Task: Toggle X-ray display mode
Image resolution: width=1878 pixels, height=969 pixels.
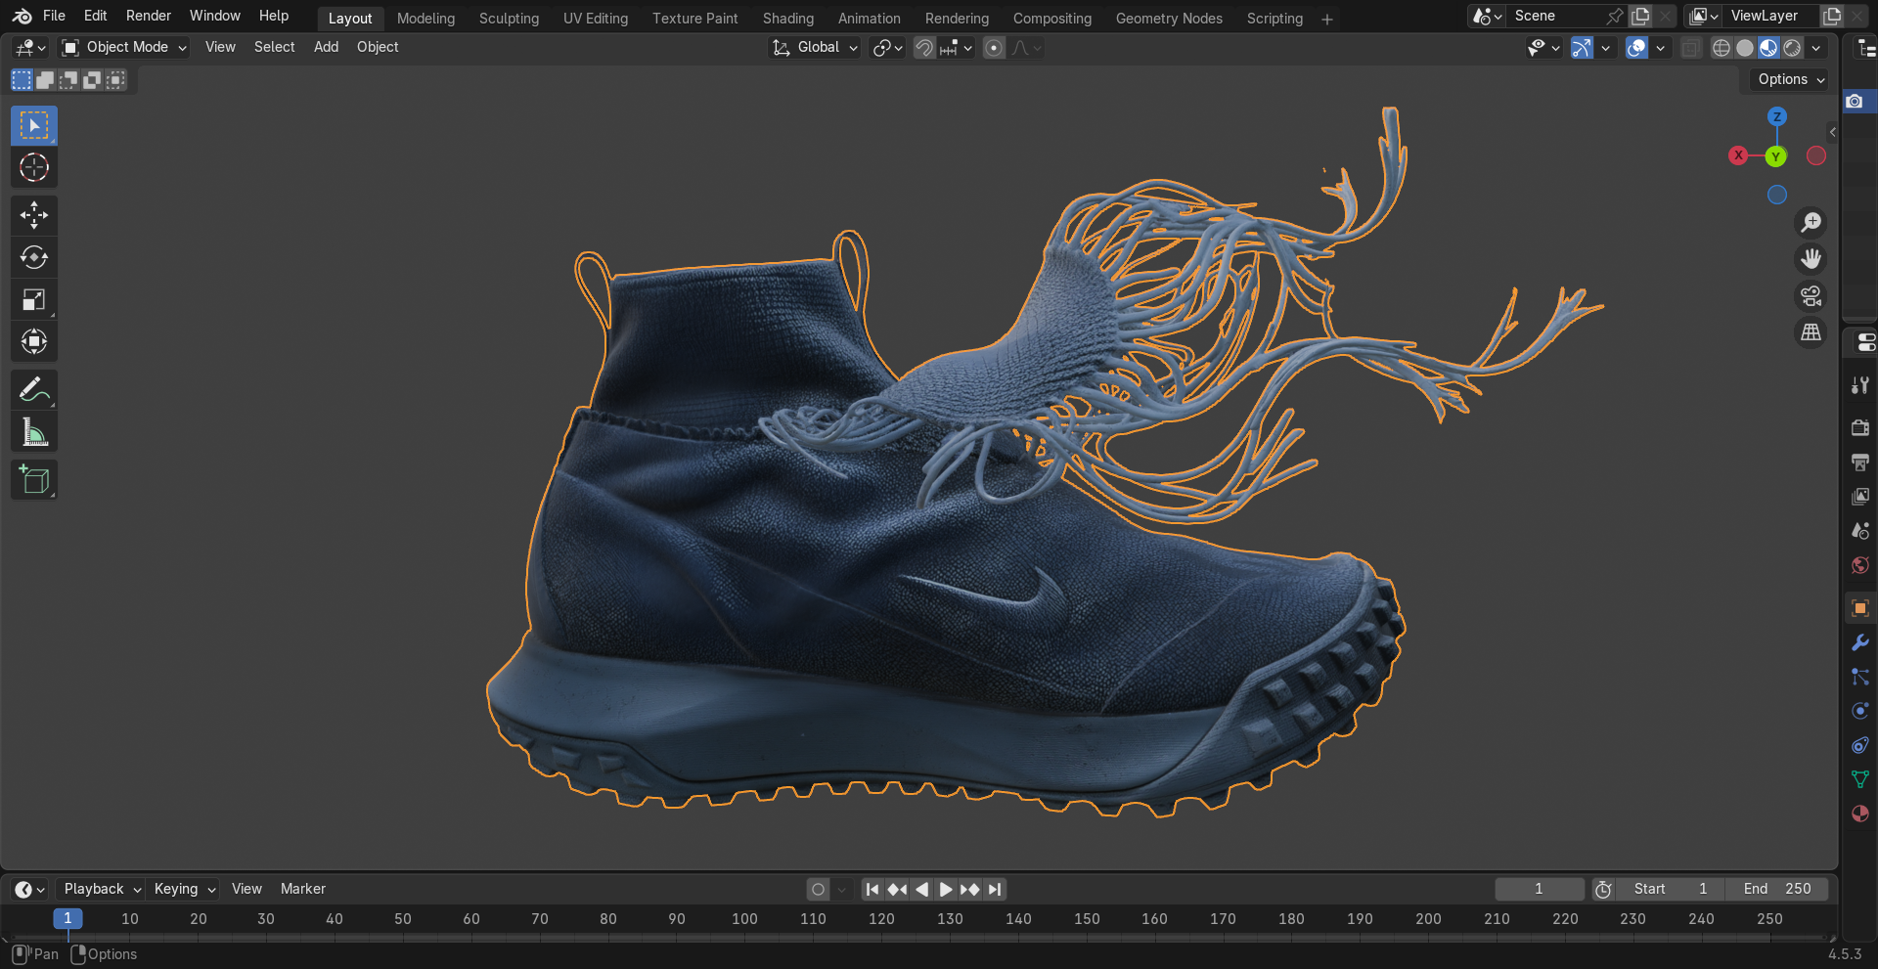Action: (1690, 48)
